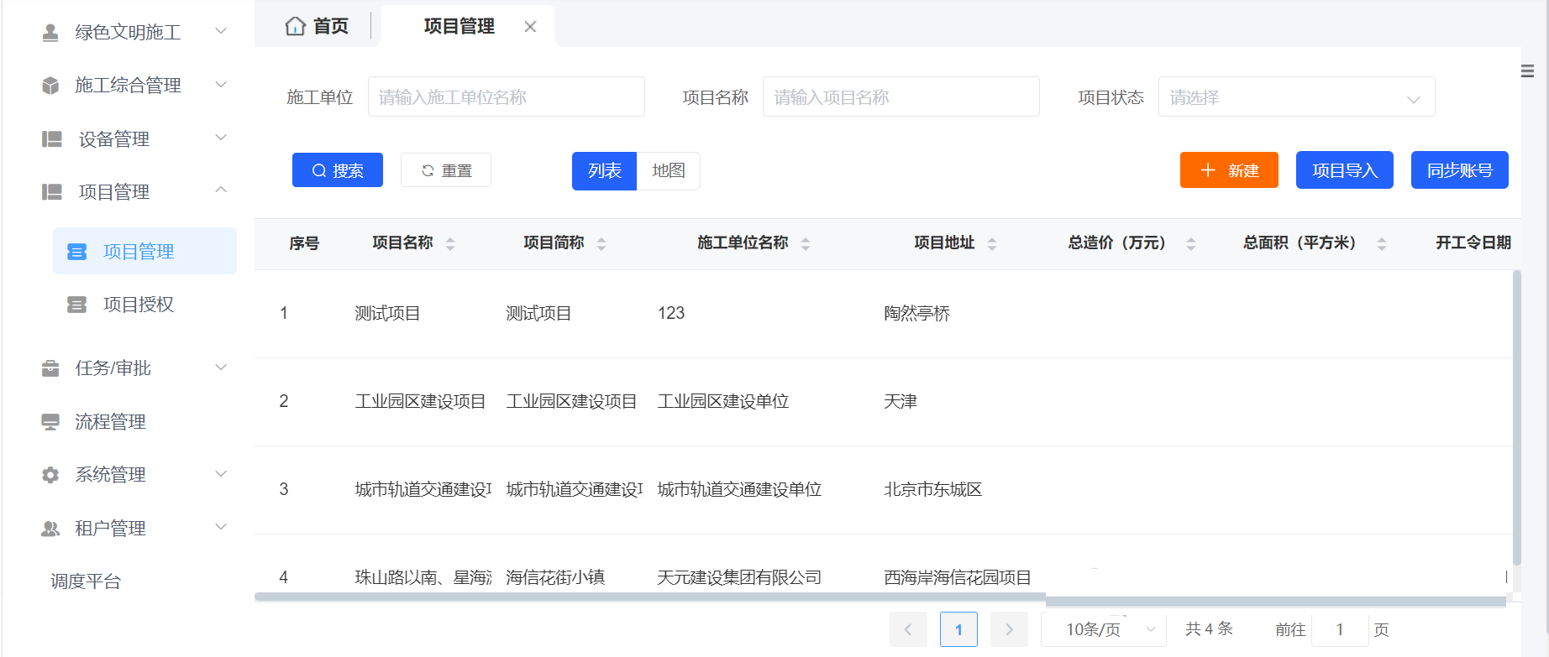Click the 系统管理 gear icon

(x=50, y=475)
